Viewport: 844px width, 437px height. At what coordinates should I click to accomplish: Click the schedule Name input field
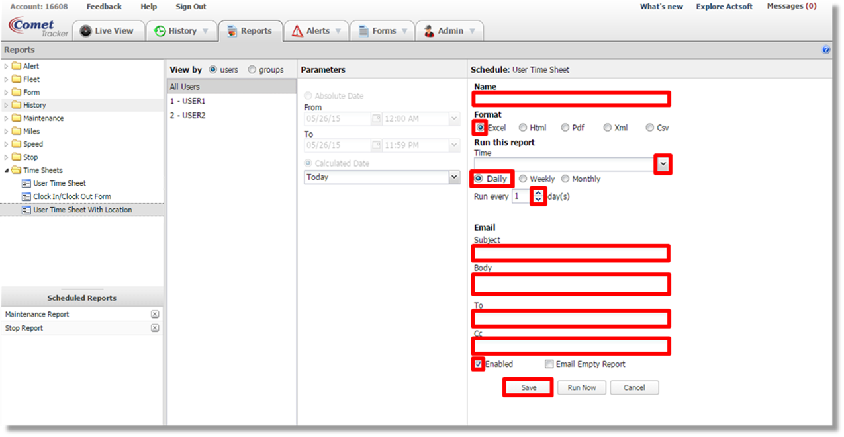click(x=571, y=99)
